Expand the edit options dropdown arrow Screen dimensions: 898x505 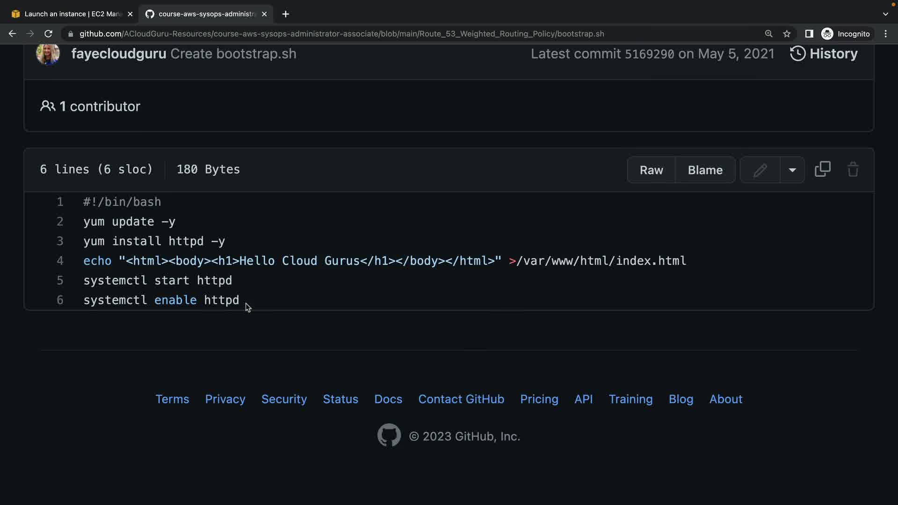coord(792,170)
